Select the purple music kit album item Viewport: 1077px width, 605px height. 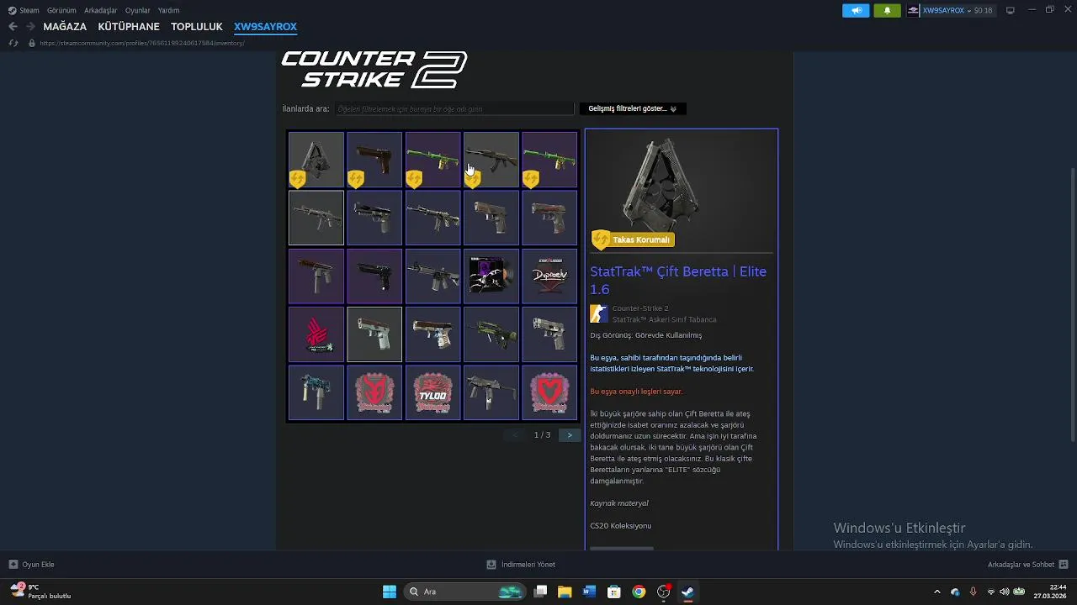[491, 276]
